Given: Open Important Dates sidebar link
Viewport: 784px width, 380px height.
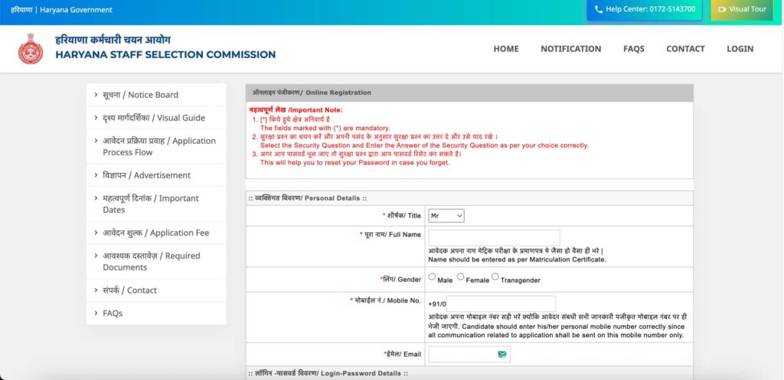Looking at the screenshot, I should click(151, 203).
